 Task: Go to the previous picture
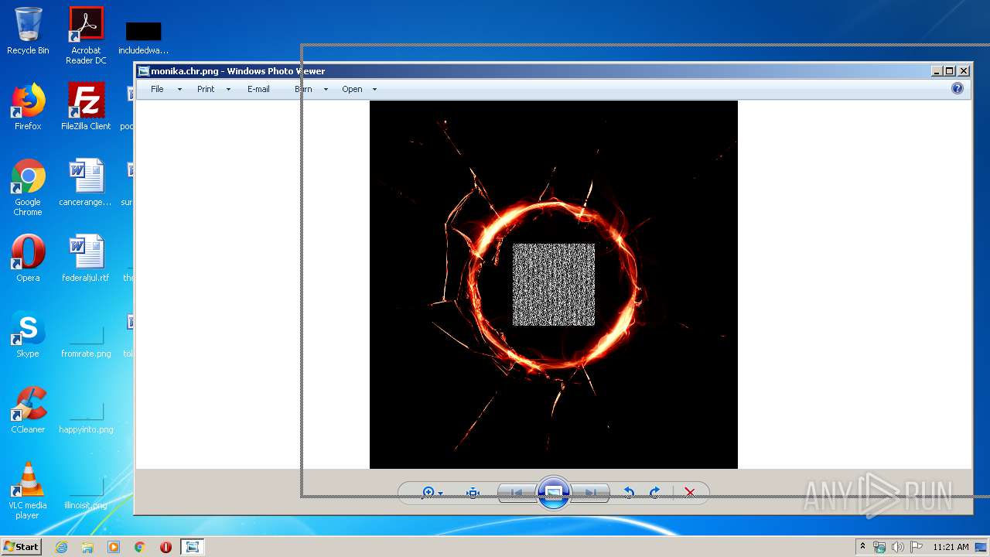coord(516,493)
